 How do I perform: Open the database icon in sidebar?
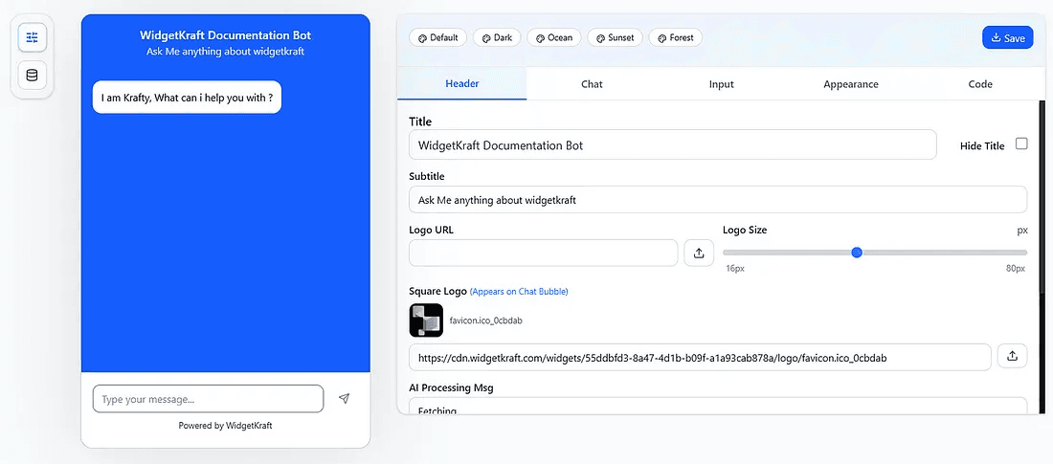pyautogui.click(x=33, y=76)
